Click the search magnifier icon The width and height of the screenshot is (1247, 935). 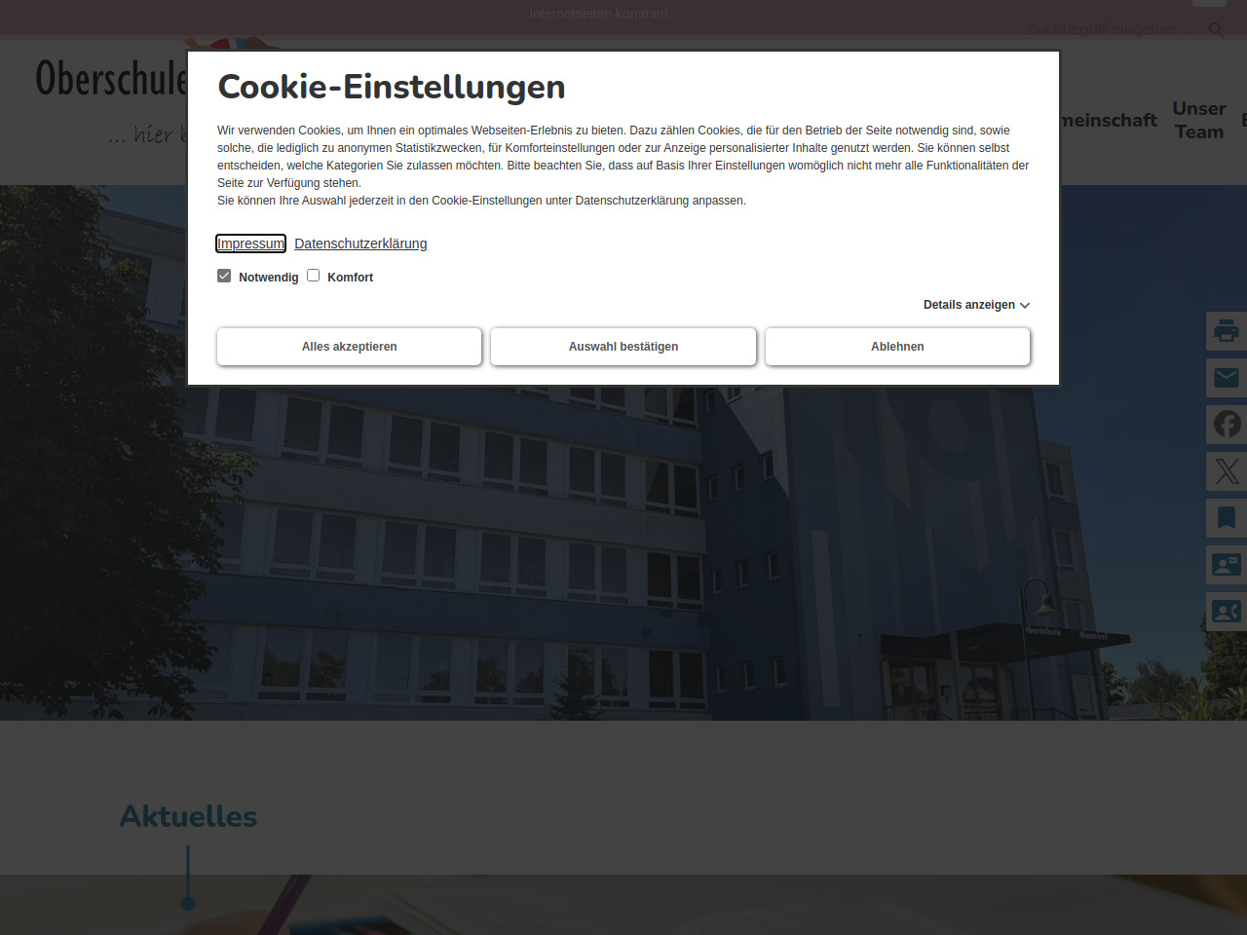(x=1216, y=29)
